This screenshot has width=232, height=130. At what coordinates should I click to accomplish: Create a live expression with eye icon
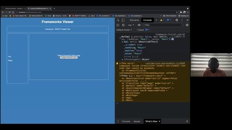point(139,25)
